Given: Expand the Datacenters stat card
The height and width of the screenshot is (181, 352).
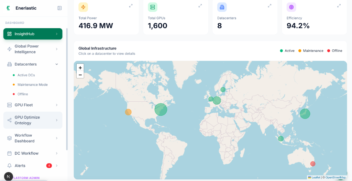Looking at the screenshot, I should click(x=269, y=6).
